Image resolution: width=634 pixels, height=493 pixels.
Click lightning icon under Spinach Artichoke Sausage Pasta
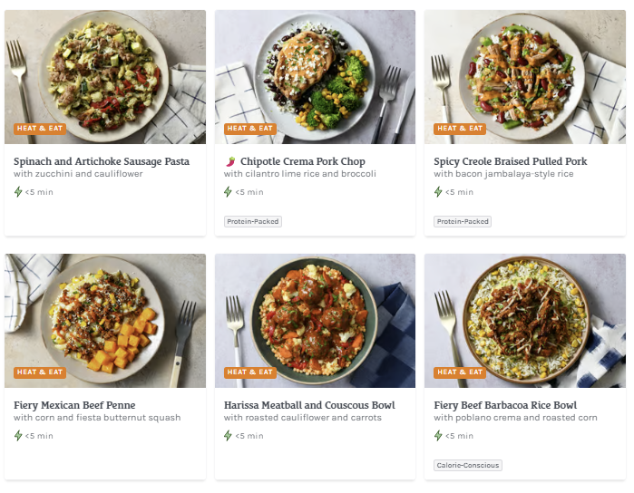(x=18, y=192)
